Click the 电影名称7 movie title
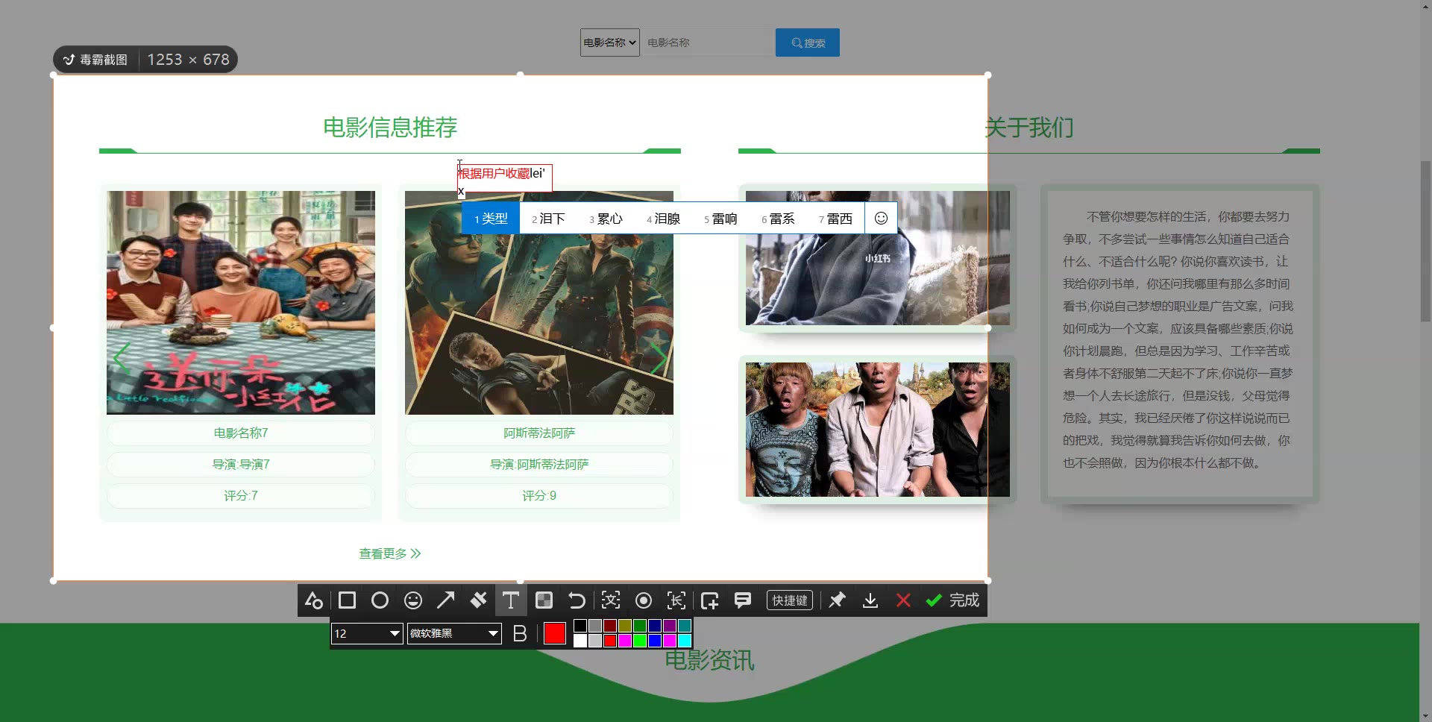The width and height of the screenshot is (1432, 722). click(x=241, y=433)
